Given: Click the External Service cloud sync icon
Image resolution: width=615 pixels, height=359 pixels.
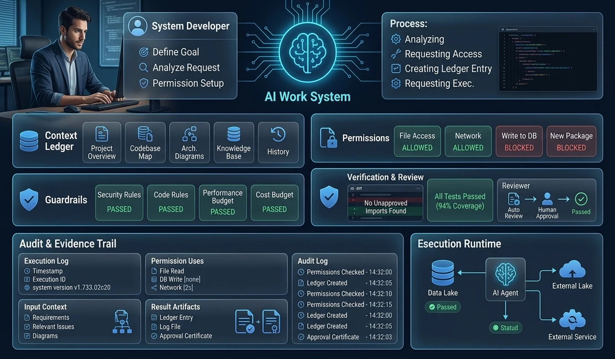Looking at the screenshot, I should click(572, 320).
